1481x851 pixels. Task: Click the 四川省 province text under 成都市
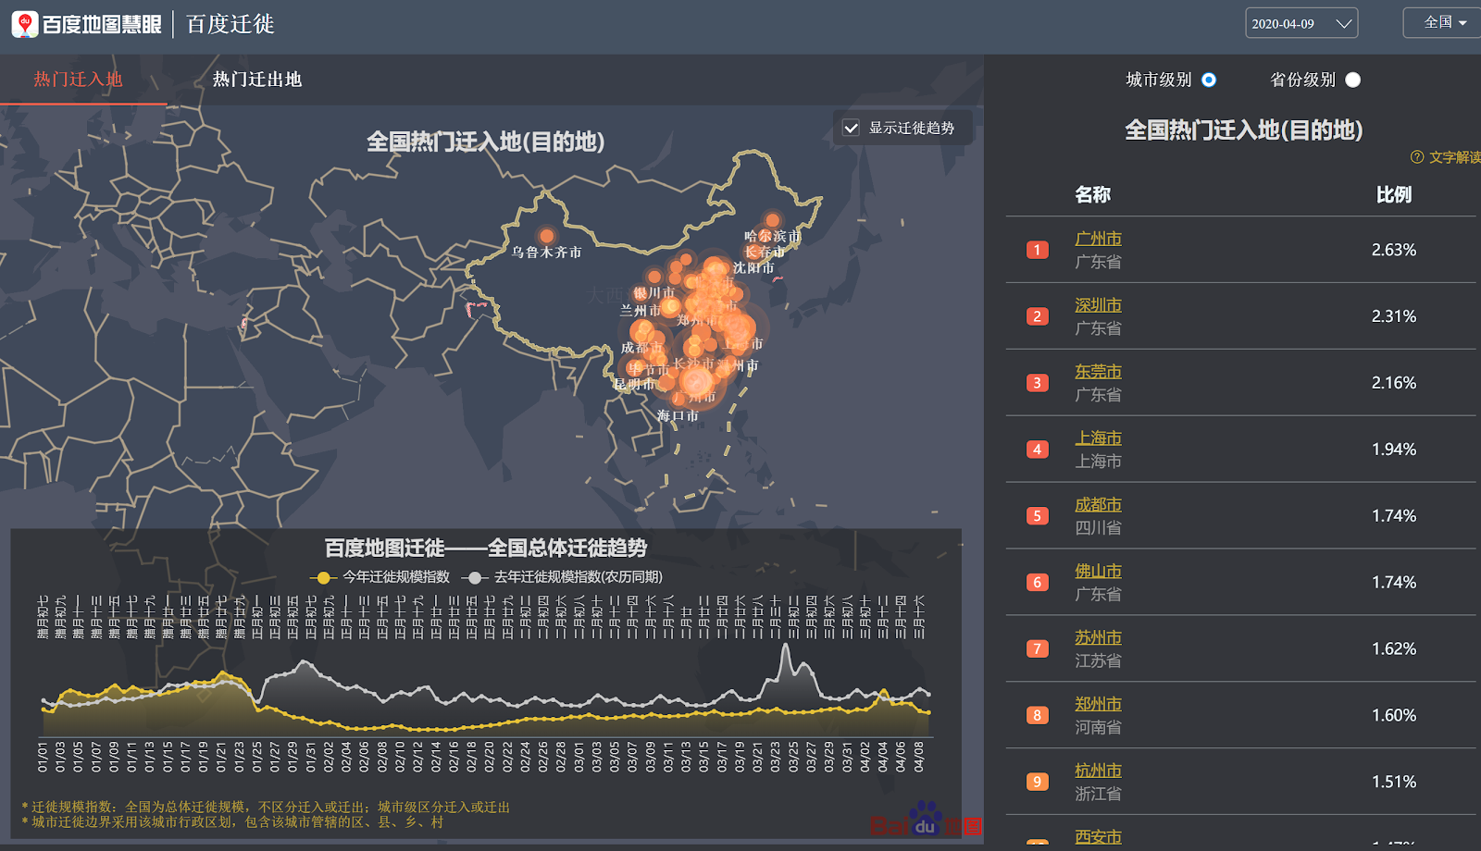click(x=1098, y=528)
